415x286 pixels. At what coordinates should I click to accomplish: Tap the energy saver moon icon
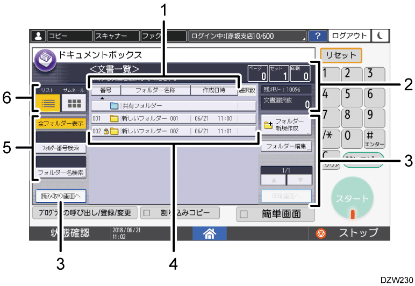coord(380,36)
